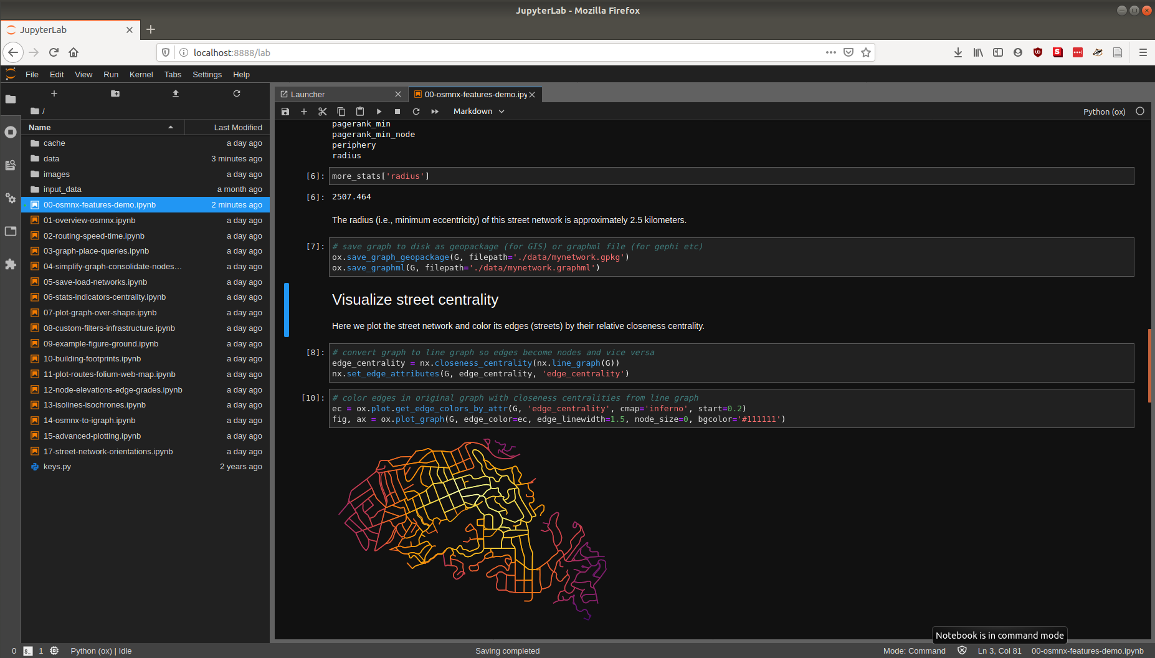Image resolution: width=1155 pixels, height=658 pixels.
Task: Switch kernel via Python (ox) button
Action: [x=1104, y=112]
